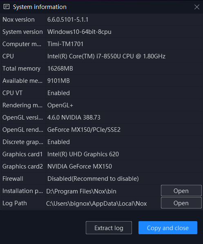
Task: Open the Installation path folder
Action: 181,191
